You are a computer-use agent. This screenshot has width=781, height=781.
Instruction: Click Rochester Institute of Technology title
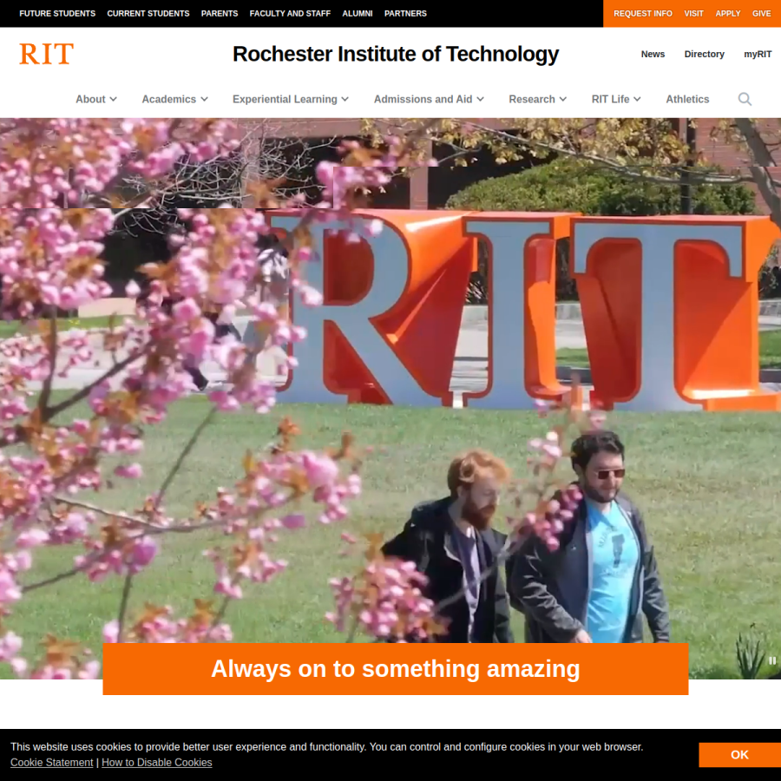click(x=396, y=55)
